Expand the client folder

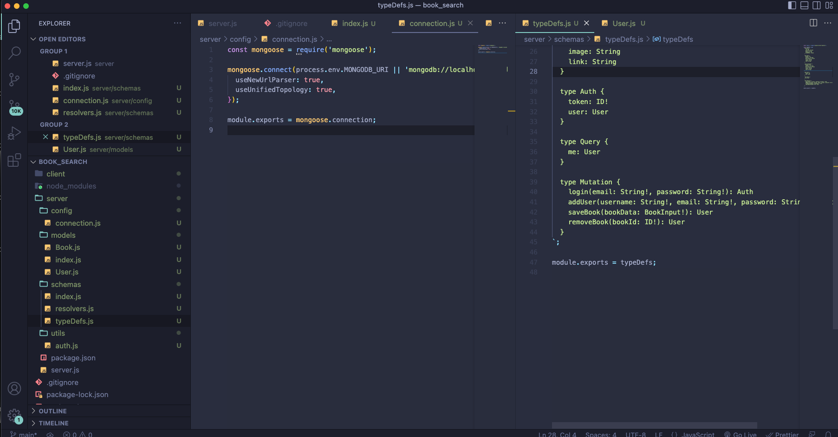(x=109, y=174)
